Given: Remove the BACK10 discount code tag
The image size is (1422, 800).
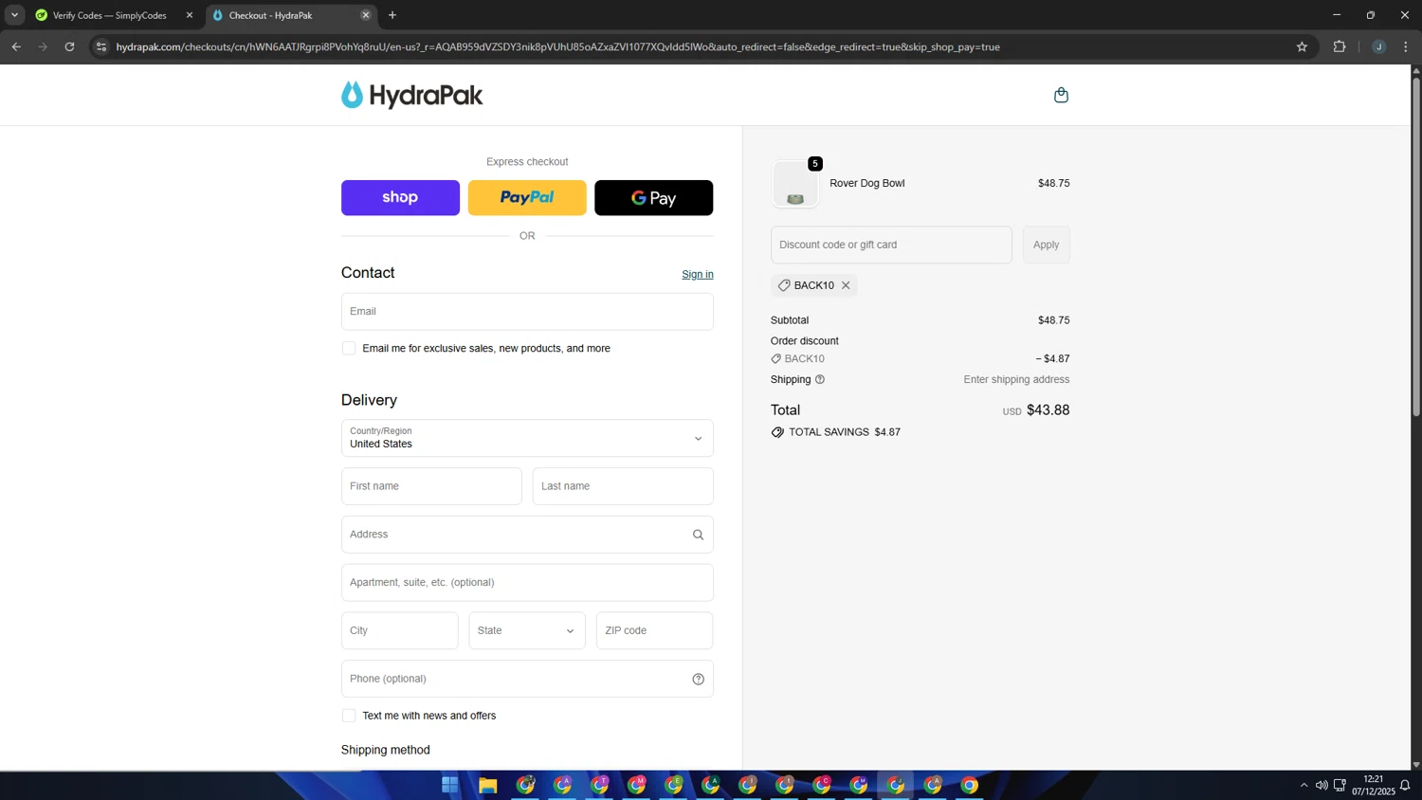Looking at the screenshot, I should [846, 285].
